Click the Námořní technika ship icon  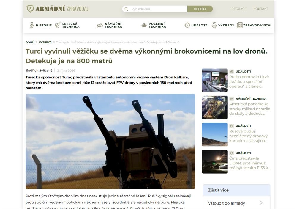point(100,25)
